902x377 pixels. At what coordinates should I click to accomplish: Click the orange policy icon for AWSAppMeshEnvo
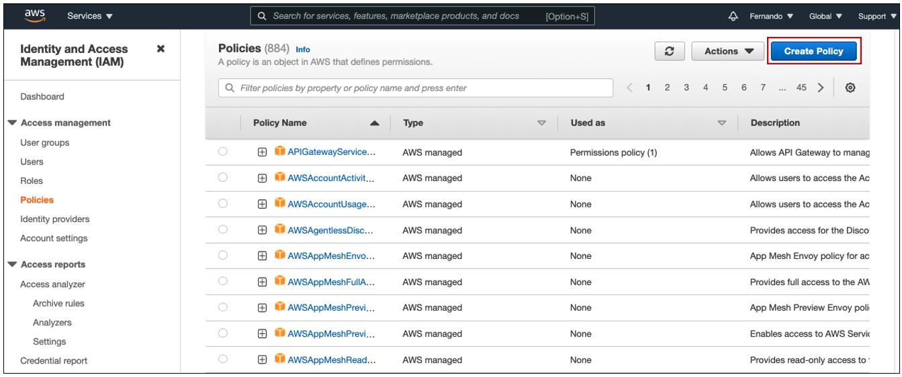click(x=280, y=256)
